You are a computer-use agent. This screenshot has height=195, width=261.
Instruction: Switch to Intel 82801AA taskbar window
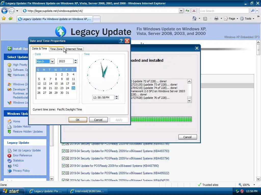tap(87, 191)
